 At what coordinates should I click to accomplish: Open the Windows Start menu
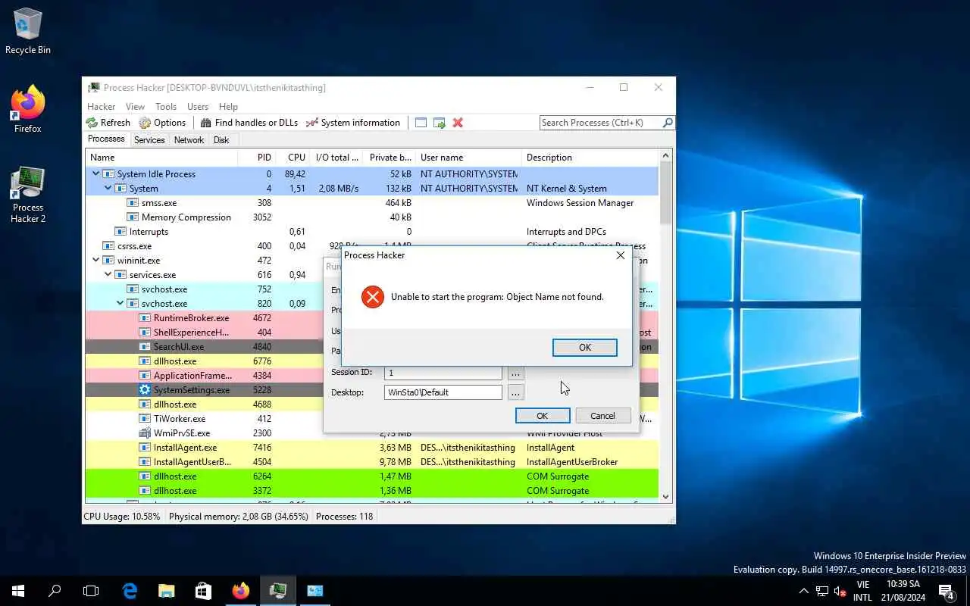pos(18,591)
